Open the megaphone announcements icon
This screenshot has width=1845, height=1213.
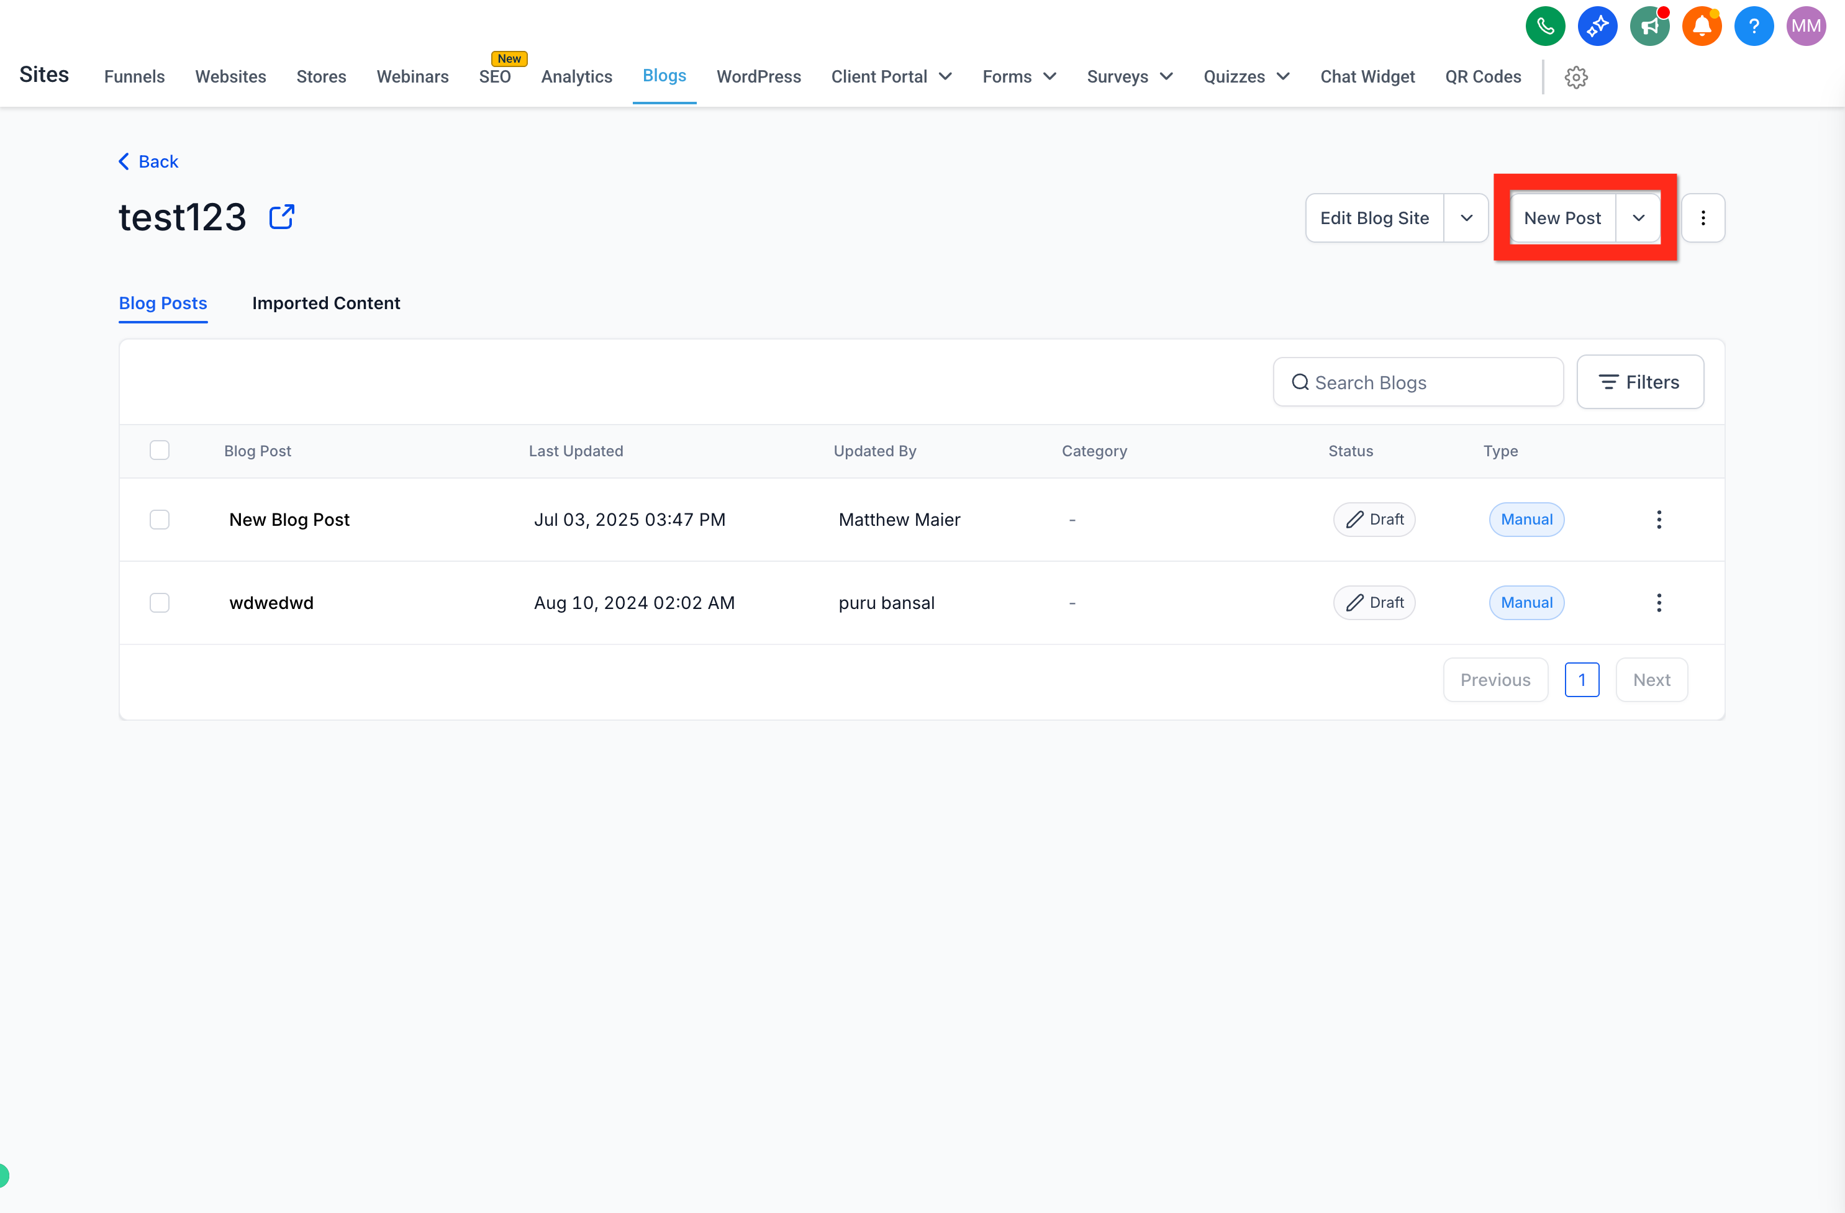tap(1649, 26)
